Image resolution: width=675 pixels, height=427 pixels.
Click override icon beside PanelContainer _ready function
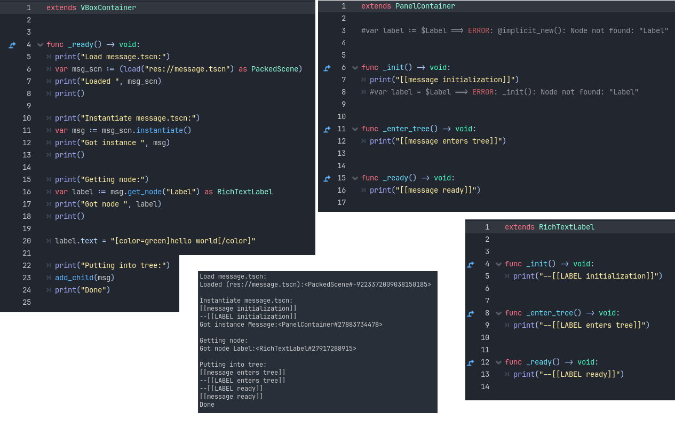[327, 178]
